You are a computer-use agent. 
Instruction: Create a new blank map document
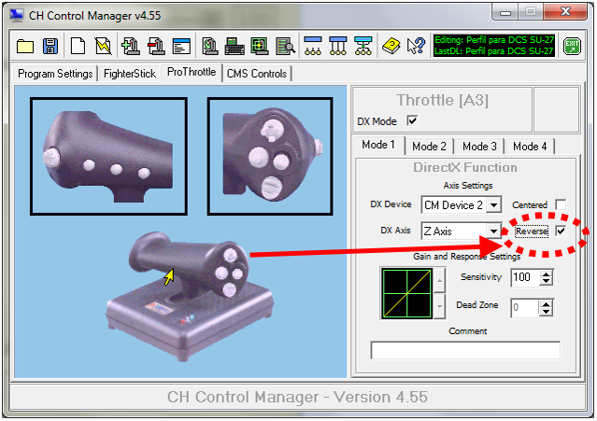(x=78, y=45)
